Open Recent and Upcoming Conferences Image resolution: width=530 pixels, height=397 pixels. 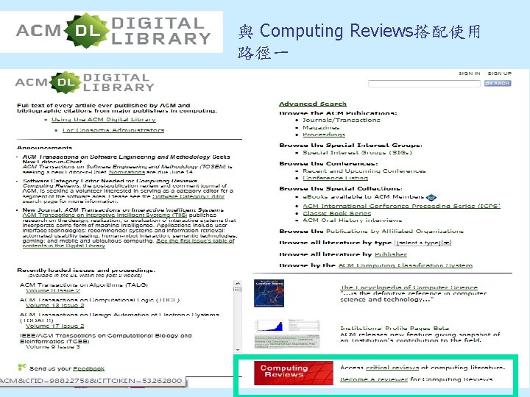tap(364, 171)
